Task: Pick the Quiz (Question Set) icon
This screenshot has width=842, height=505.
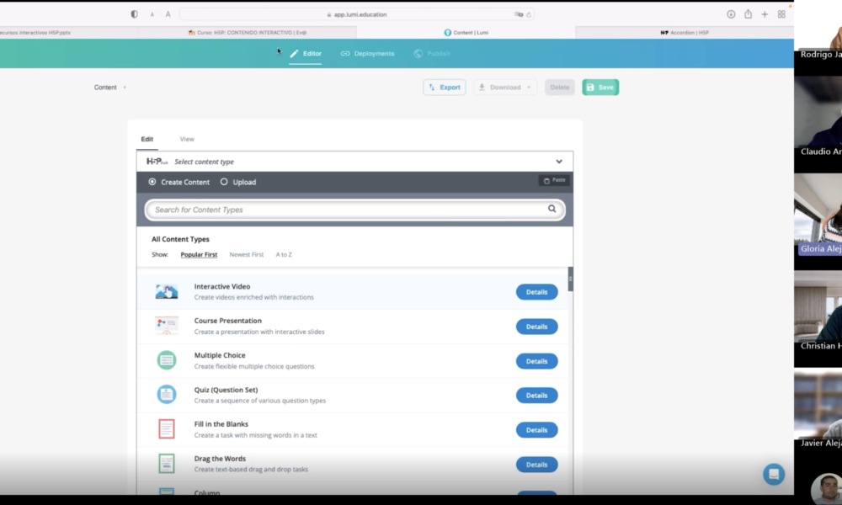Action: 167,395
